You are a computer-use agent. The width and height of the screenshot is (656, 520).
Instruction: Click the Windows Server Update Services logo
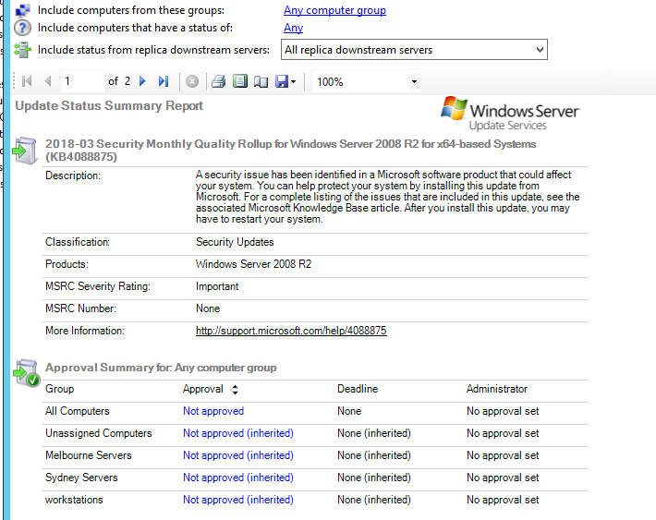coord(510,114)
